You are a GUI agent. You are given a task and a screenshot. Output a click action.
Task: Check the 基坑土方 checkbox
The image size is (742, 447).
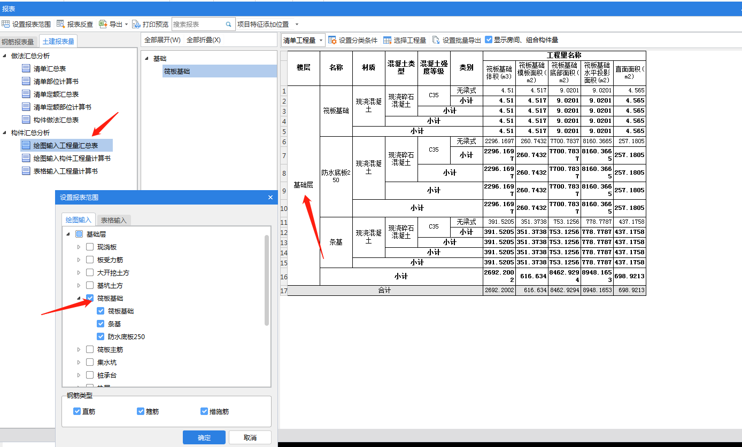tap(90, 285)
